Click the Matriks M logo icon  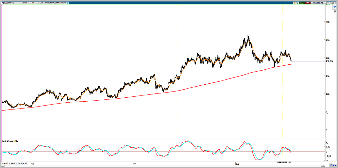[x=3, y=3]
